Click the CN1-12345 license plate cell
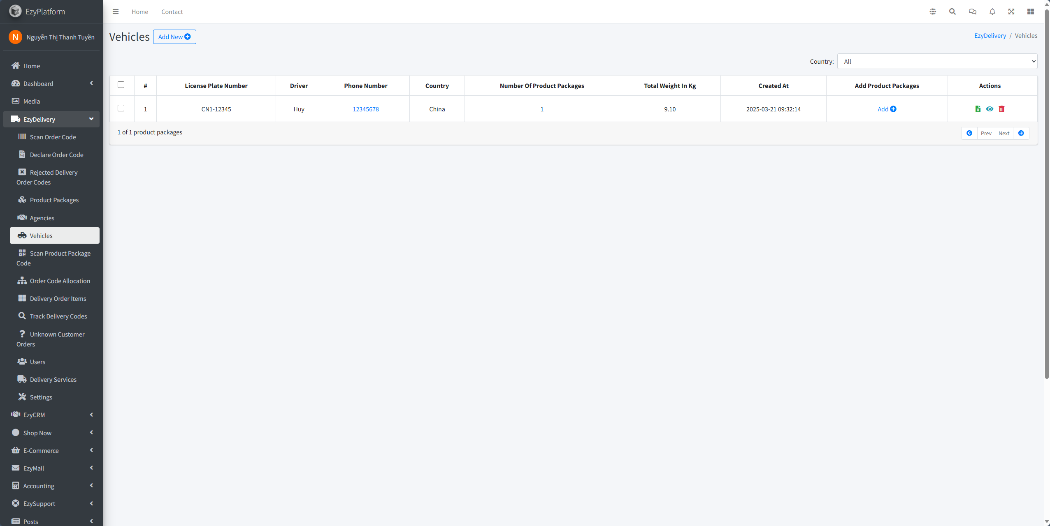This screenshot has width=1050, height=526. 216,109
